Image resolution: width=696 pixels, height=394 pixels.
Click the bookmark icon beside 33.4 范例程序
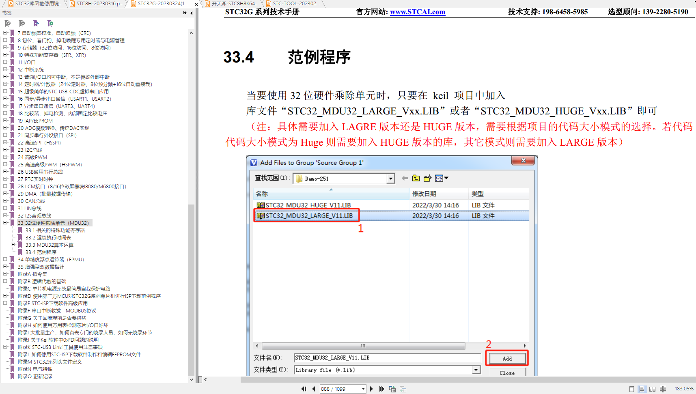coord(20,252)
